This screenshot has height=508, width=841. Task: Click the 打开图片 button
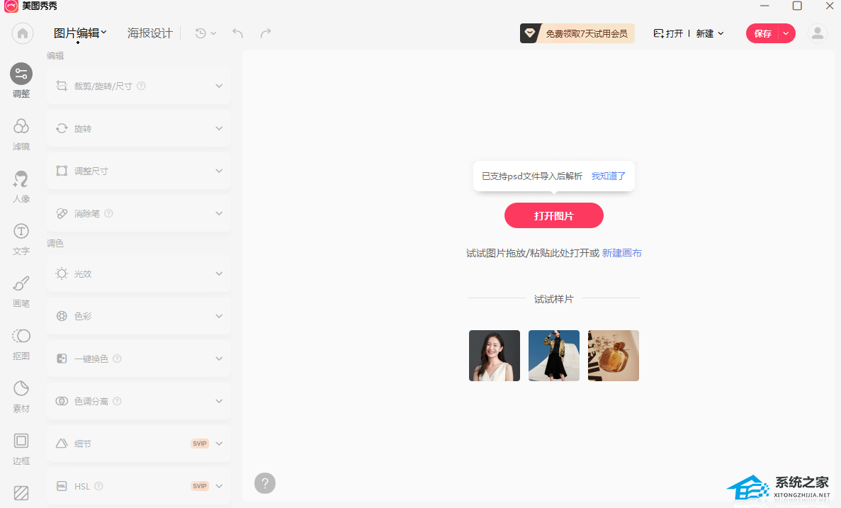(x=553, y=215)
